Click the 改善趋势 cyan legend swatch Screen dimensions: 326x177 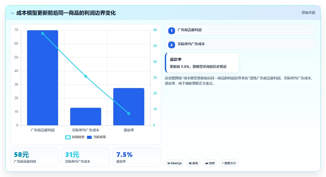pyautogui.click(x=68, y=137)
